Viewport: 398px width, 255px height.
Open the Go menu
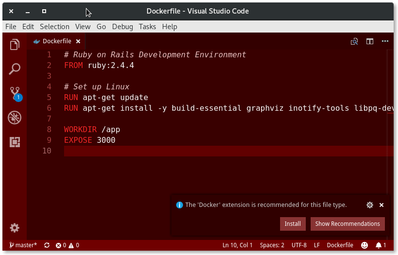point(101,27)
